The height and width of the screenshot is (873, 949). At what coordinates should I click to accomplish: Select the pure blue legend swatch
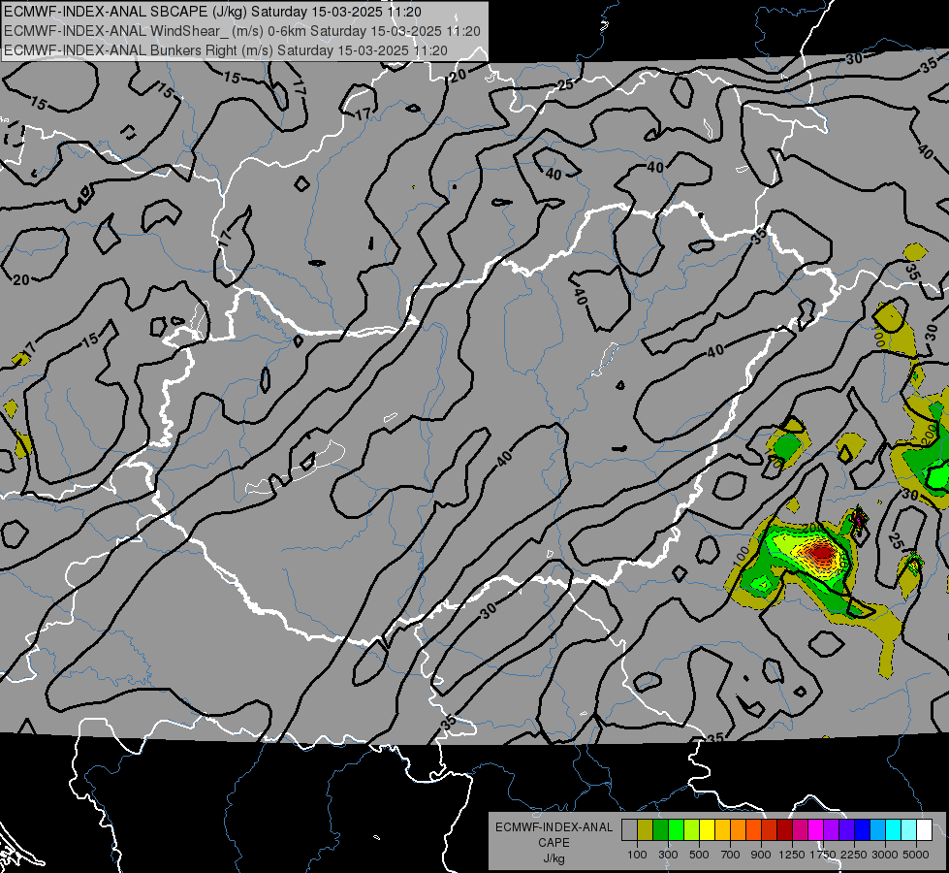[863, 829]
